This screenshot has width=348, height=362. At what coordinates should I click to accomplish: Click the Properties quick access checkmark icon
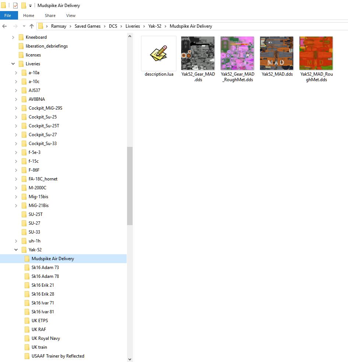15,5
